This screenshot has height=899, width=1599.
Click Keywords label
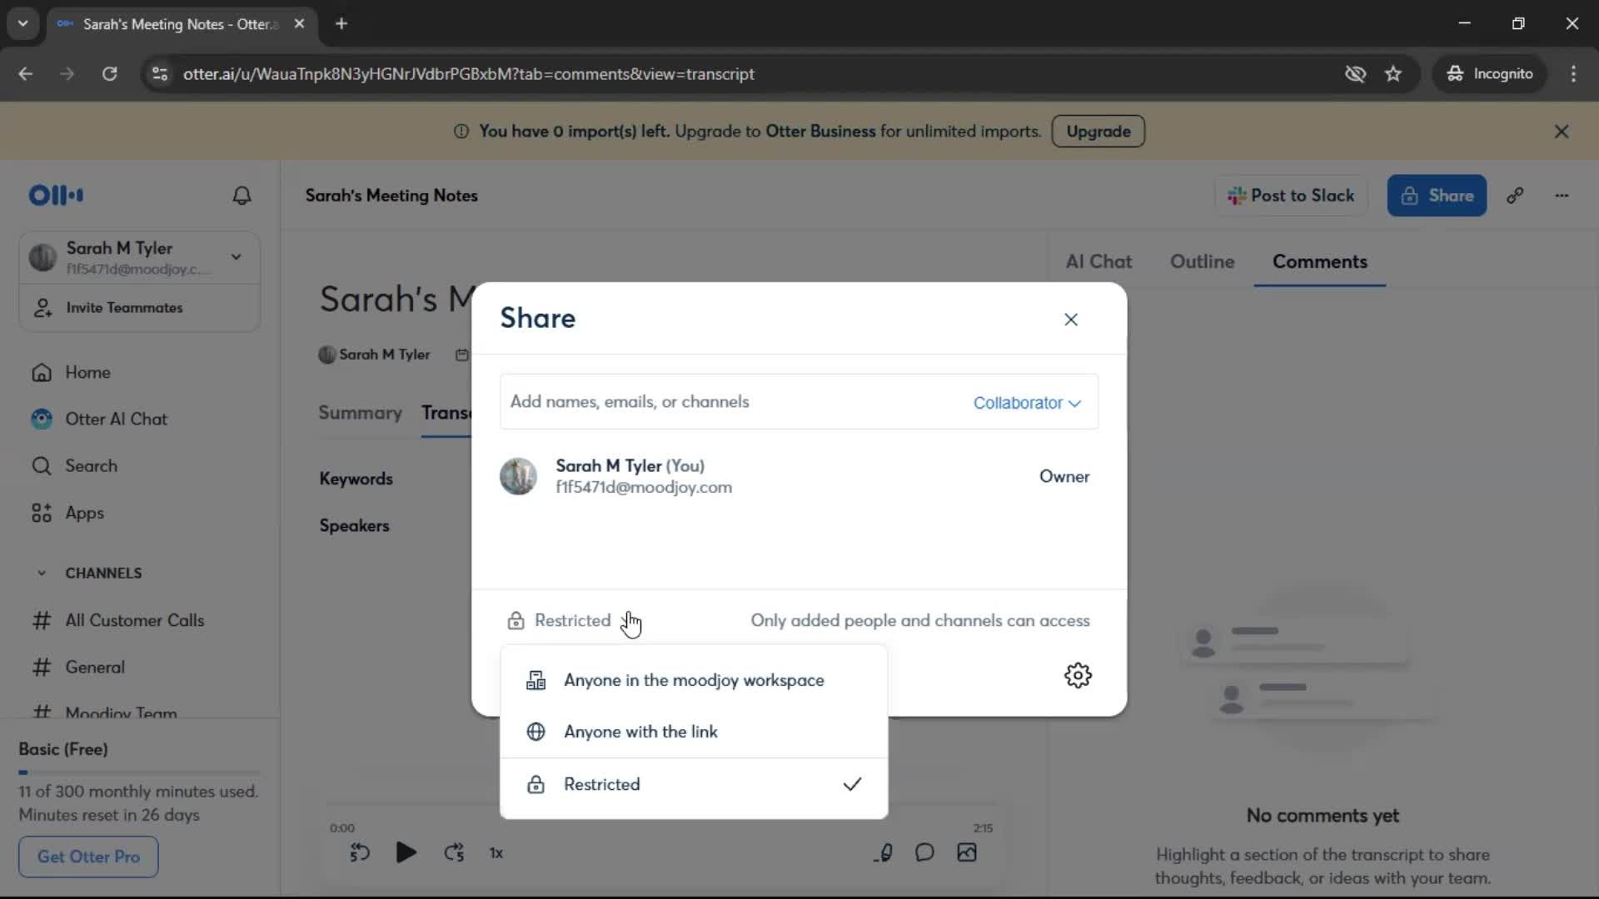coord(356,479)
